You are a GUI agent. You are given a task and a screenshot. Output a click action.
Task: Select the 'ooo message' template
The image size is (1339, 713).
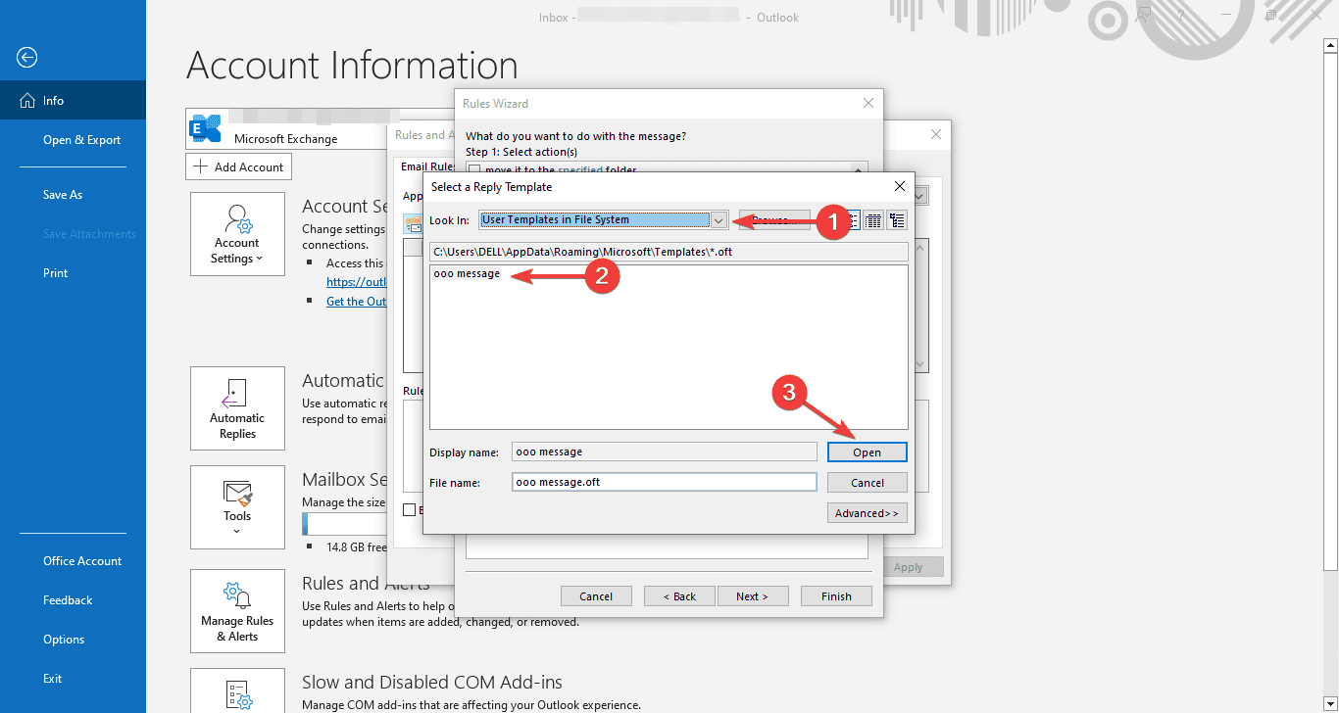coord(467,273)
